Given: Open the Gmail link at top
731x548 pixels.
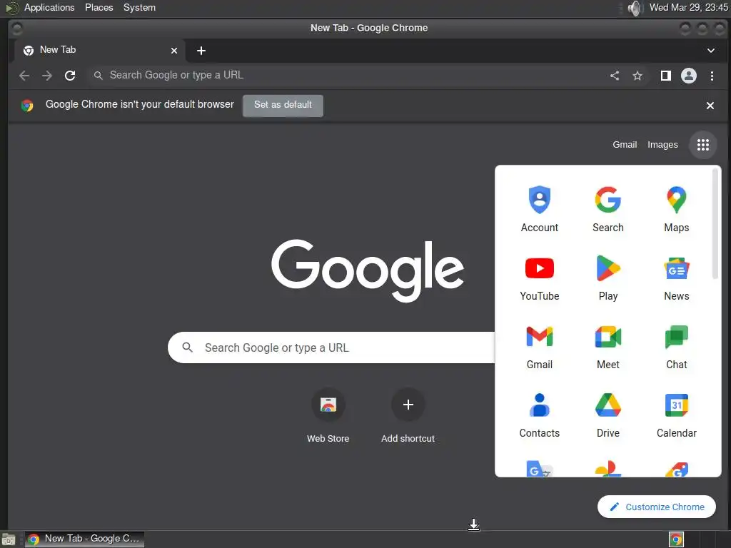Looking at the screenshot, I should [x=625, y=144].
